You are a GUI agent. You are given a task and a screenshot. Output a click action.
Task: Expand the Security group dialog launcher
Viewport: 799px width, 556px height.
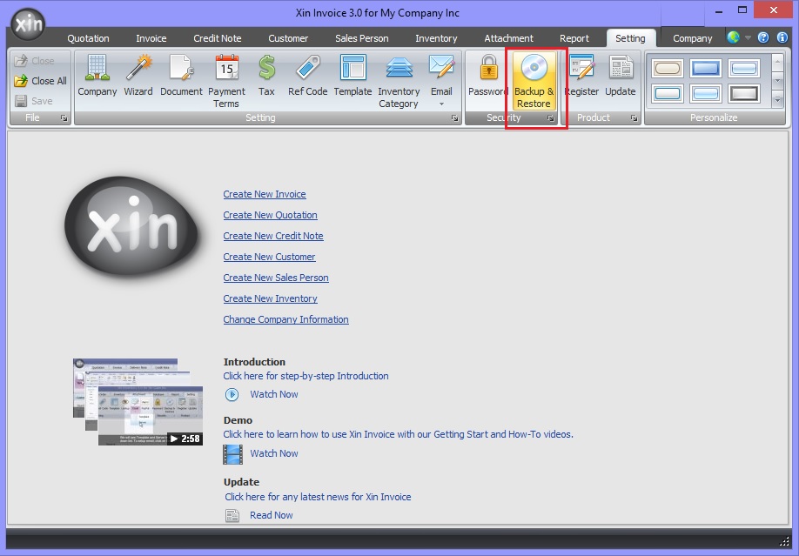pyautogui.click(x=551, y=117)
